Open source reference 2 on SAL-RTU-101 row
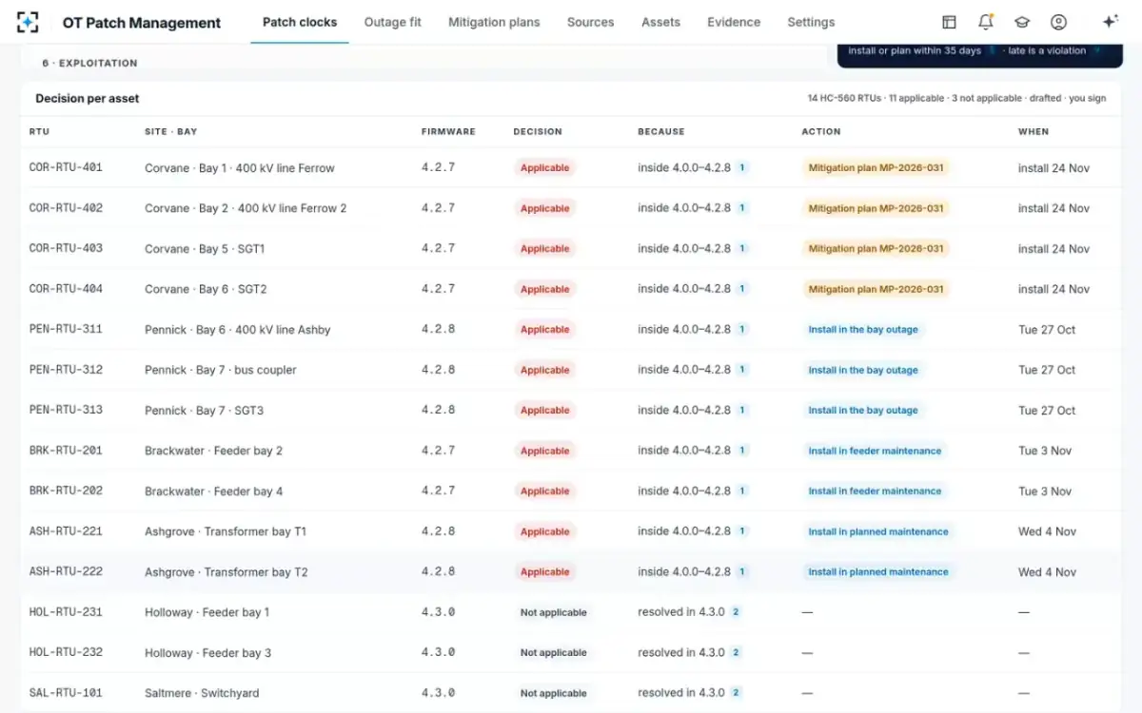The width and height of the screenshot is (1142, 713). click(x=737, y=693)
